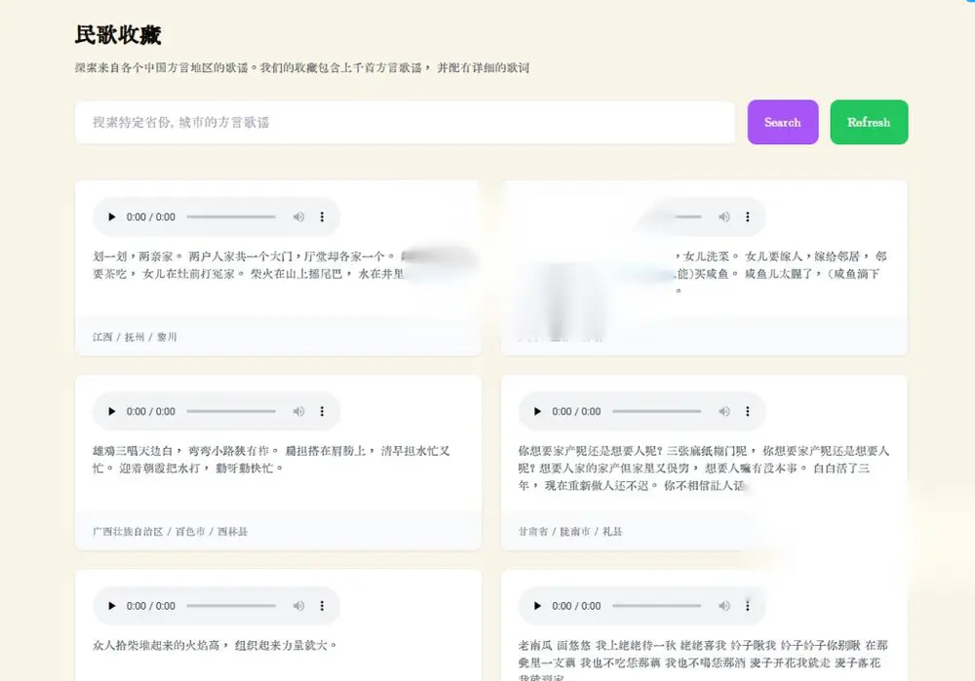Play the 甘肃省 / 陇南市 / 礼县 song
The image size is (975, 681).
point(537,411)
